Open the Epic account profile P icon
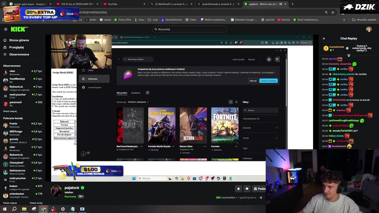The width and height of the screenshot is (379, 213). pos(277,59)
